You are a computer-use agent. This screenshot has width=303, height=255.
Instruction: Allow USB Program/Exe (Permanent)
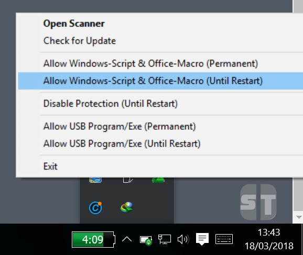158,126
